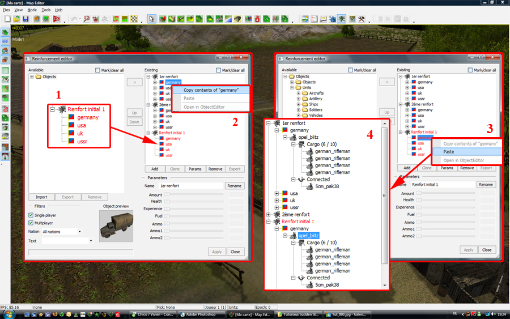
Task: Click the green grid icon in left sidebar
Action: coord(5,71)
